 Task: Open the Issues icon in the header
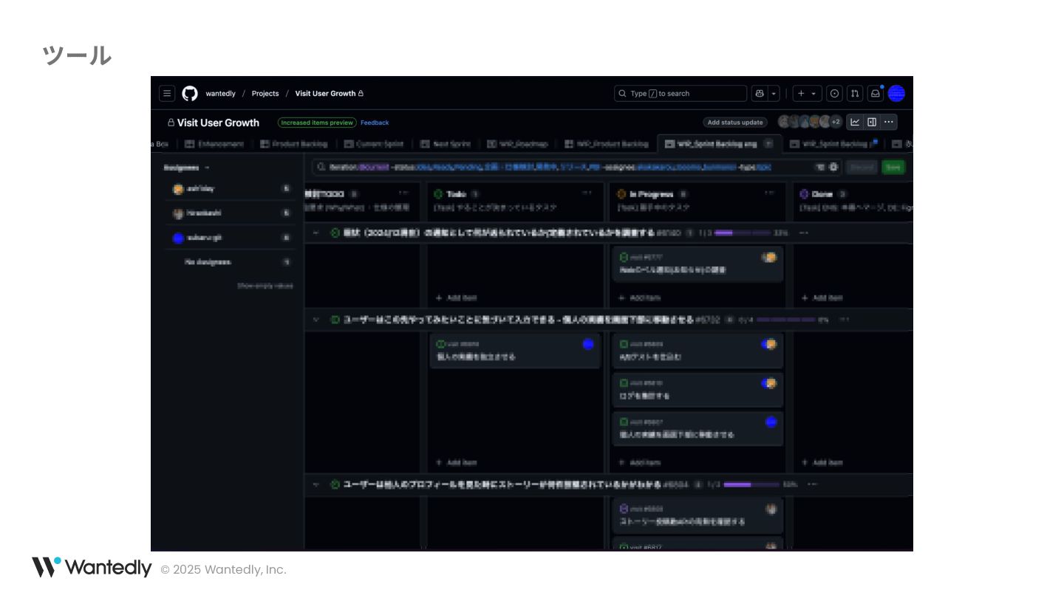click(x=834, y=94)
